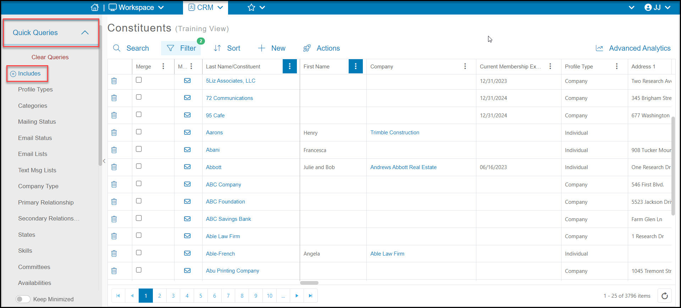Toggle the Keep Minimized switch
This screenshot has width=681, height=308.
click(23, 299)
